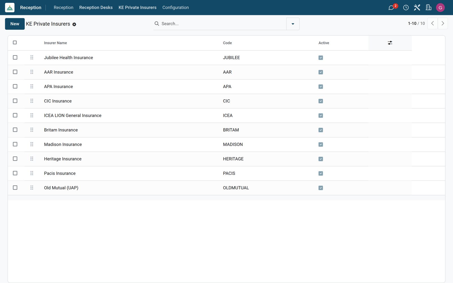Select the ICEA LION General Insurance row checkbox
The height and width of the screenshot is (283, 453).
[x=15, y=115]
